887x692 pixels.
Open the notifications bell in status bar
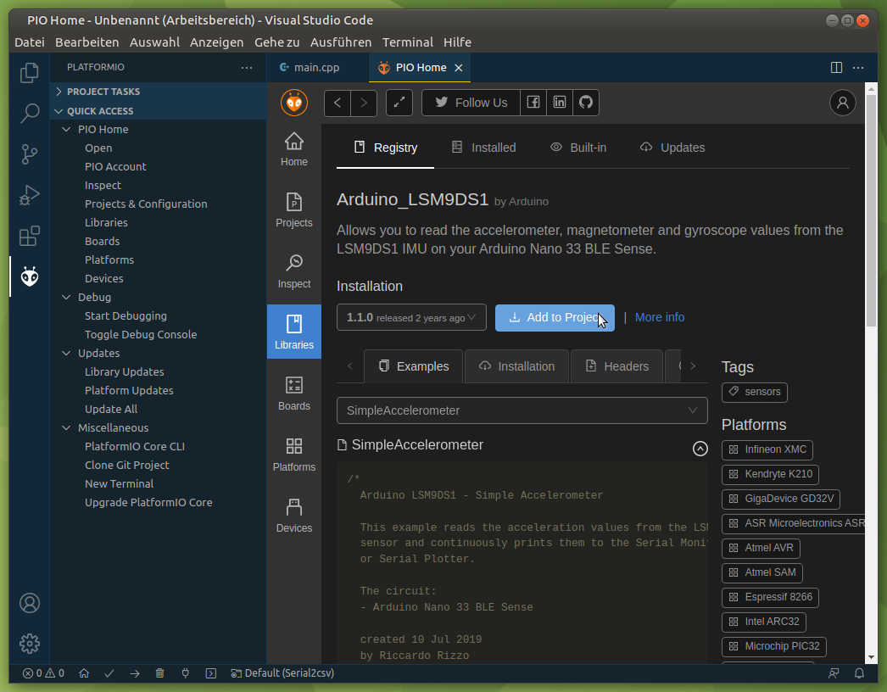pyautogui.click(x=859, y=673)
